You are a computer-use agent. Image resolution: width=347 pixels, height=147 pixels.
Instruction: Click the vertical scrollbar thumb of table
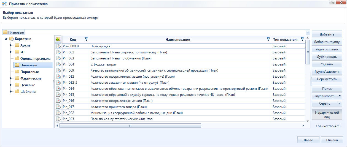click(x=308, y=52)
